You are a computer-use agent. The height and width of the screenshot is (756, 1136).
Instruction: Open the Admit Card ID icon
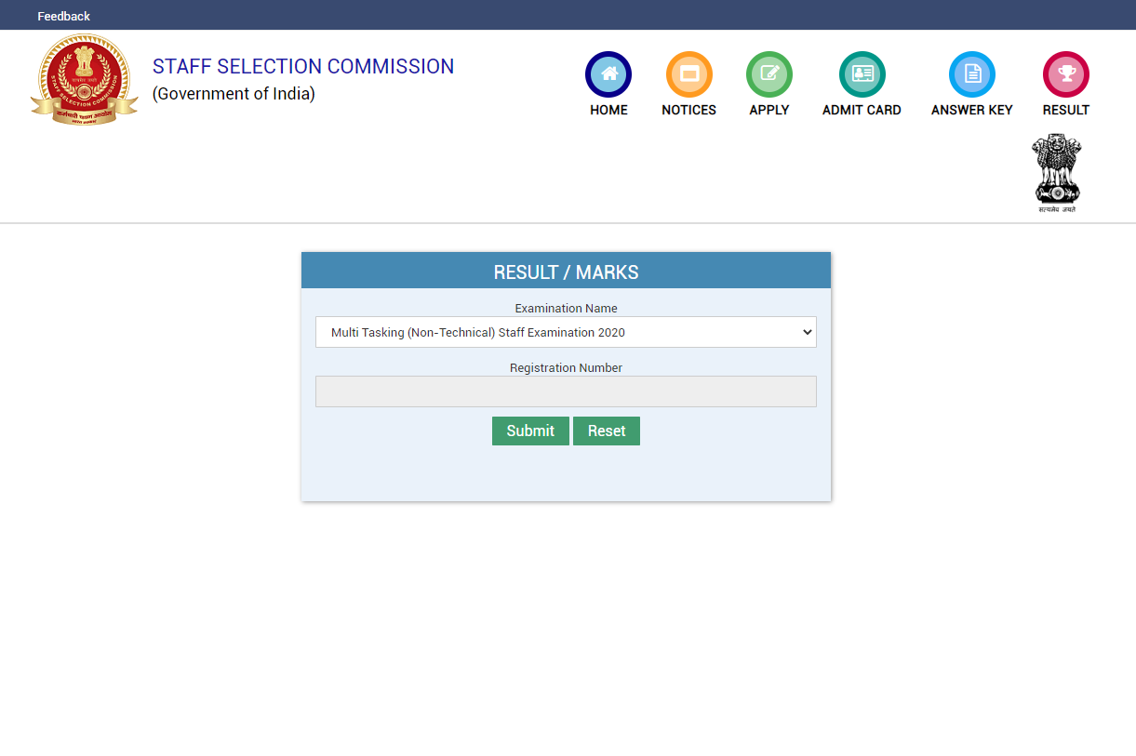click(x=862, y=74)
